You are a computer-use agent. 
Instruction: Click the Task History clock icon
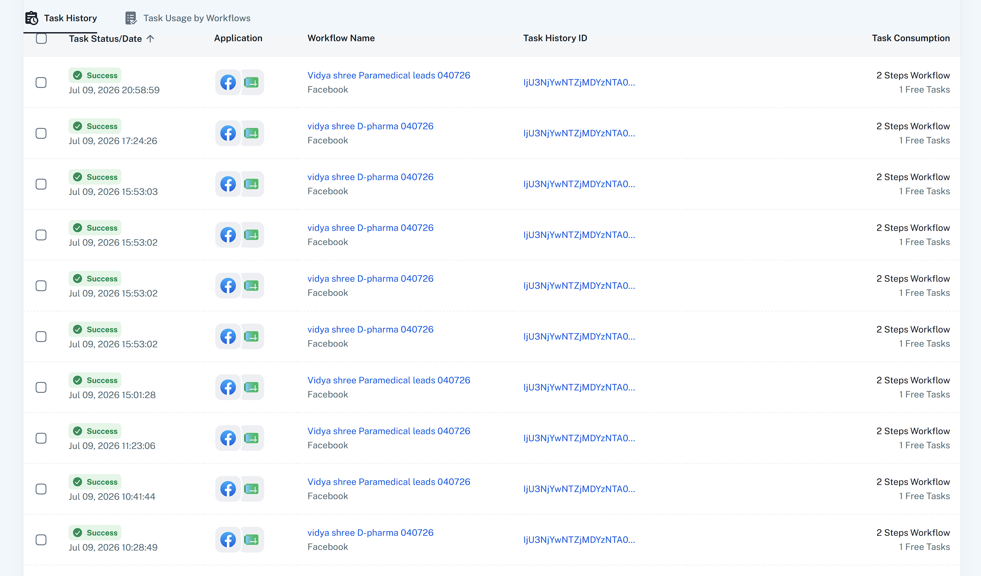point(32,18)
